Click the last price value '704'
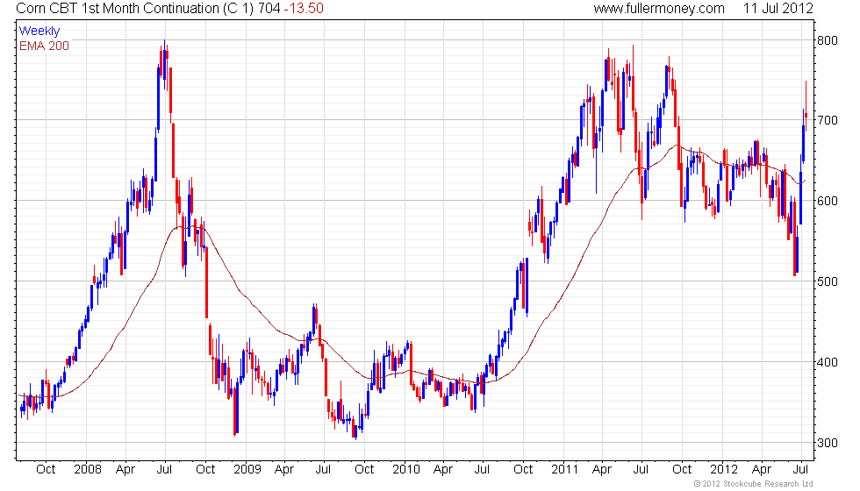 [271, 9]
